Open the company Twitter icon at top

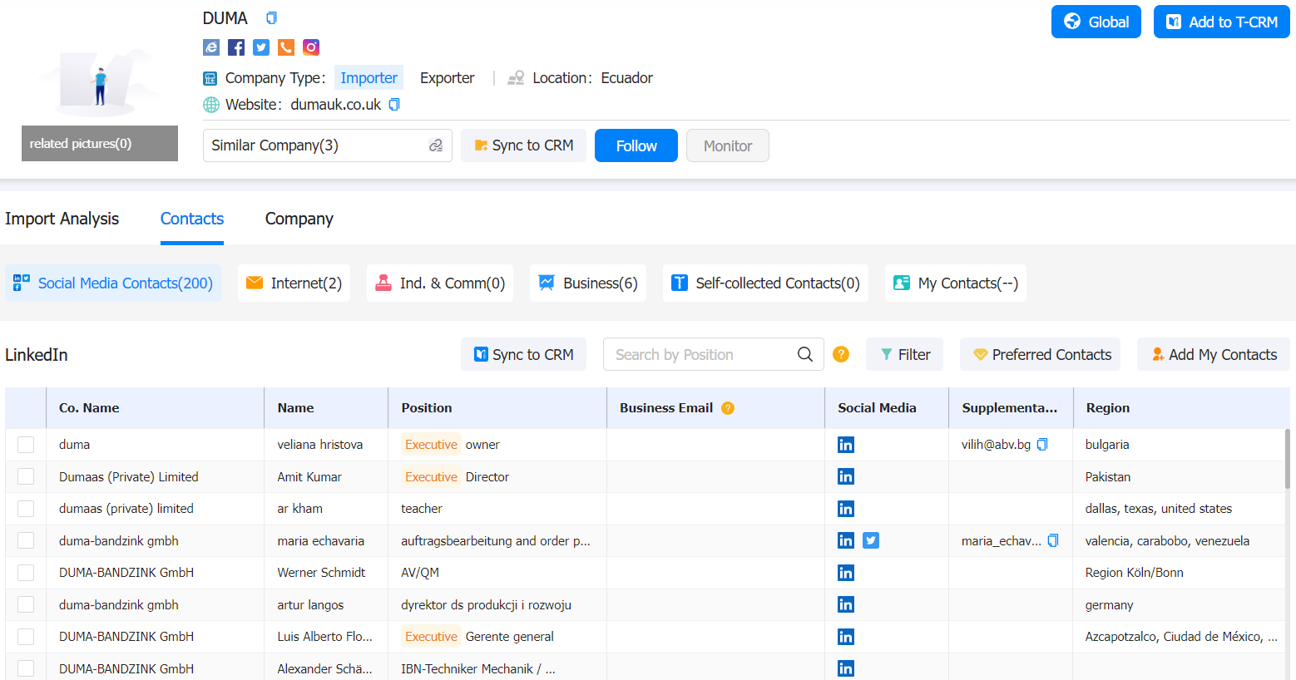[261, 47]
